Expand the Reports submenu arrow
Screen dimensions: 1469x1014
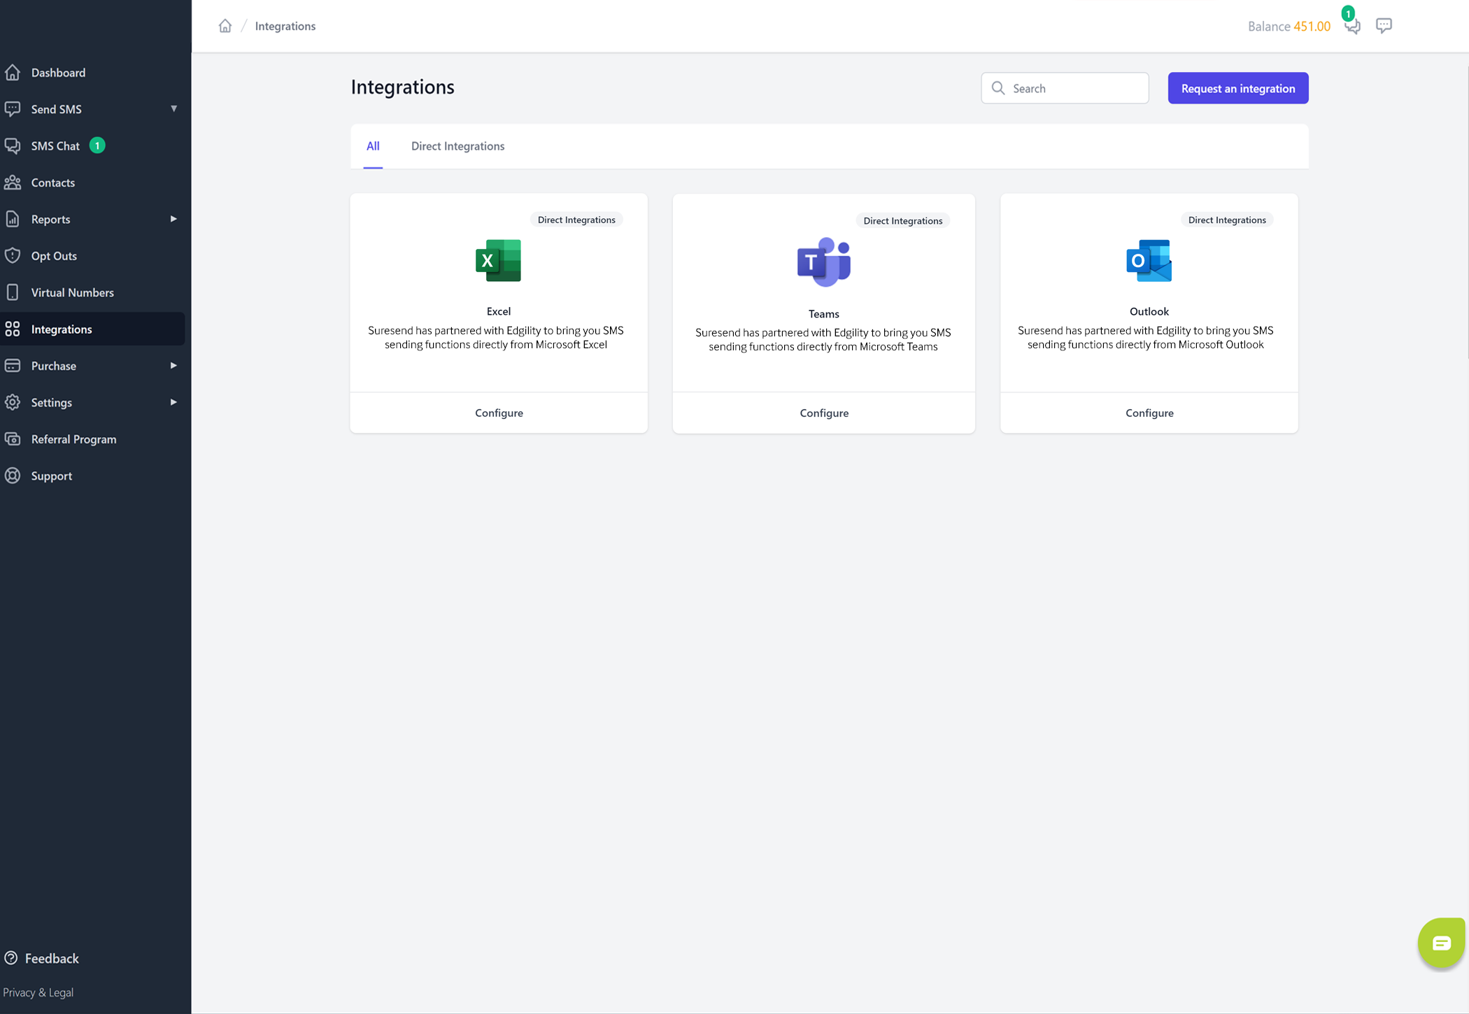click(x=173, y=219)
